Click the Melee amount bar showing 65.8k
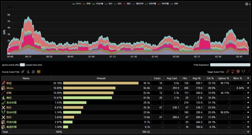The height and width of the screenshot is (135, 252). click(89, 88)
